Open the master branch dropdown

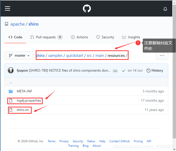click(x=19, y=55)
